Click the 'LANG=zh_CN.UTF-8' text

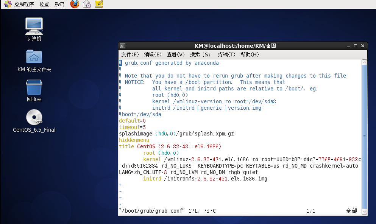[x=143, y=173]
